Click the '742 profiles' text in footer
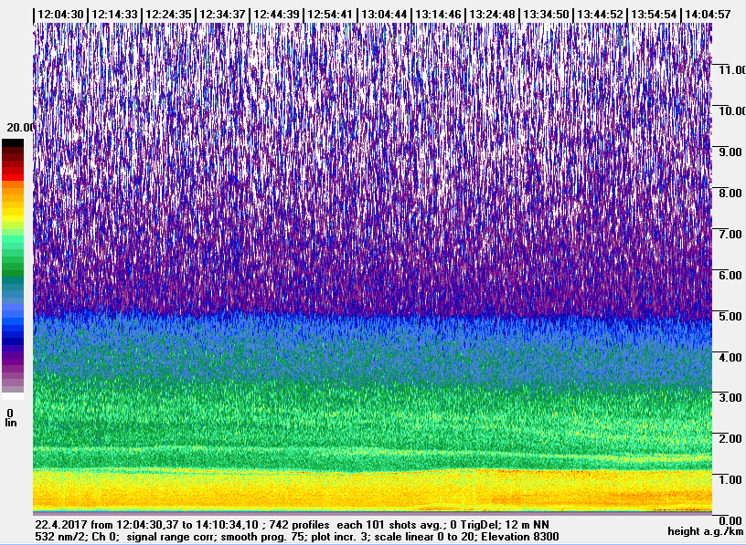Screen dimensions: 746x545 [x=299, y=525]
